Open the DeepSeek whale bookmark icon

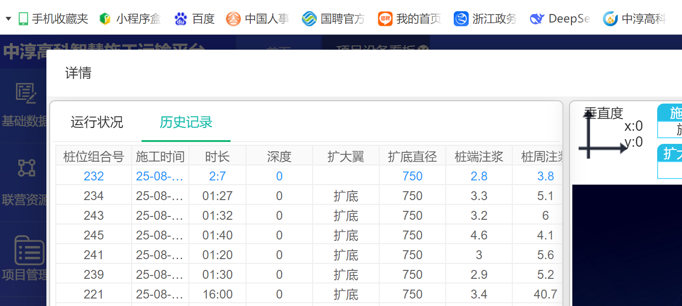click(537, 19)
